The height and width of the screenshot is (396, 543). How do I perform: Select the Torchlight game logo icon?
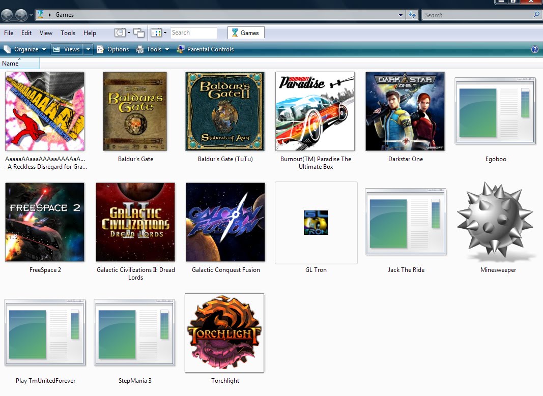(x=224, y=333)
